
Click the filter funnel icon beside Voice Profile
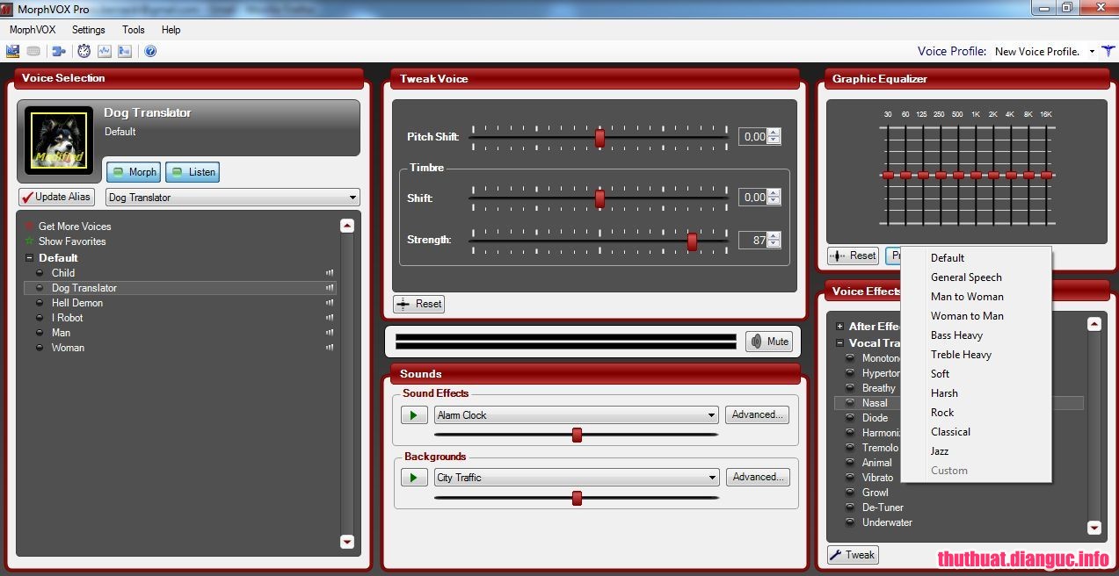(1108, 52)
